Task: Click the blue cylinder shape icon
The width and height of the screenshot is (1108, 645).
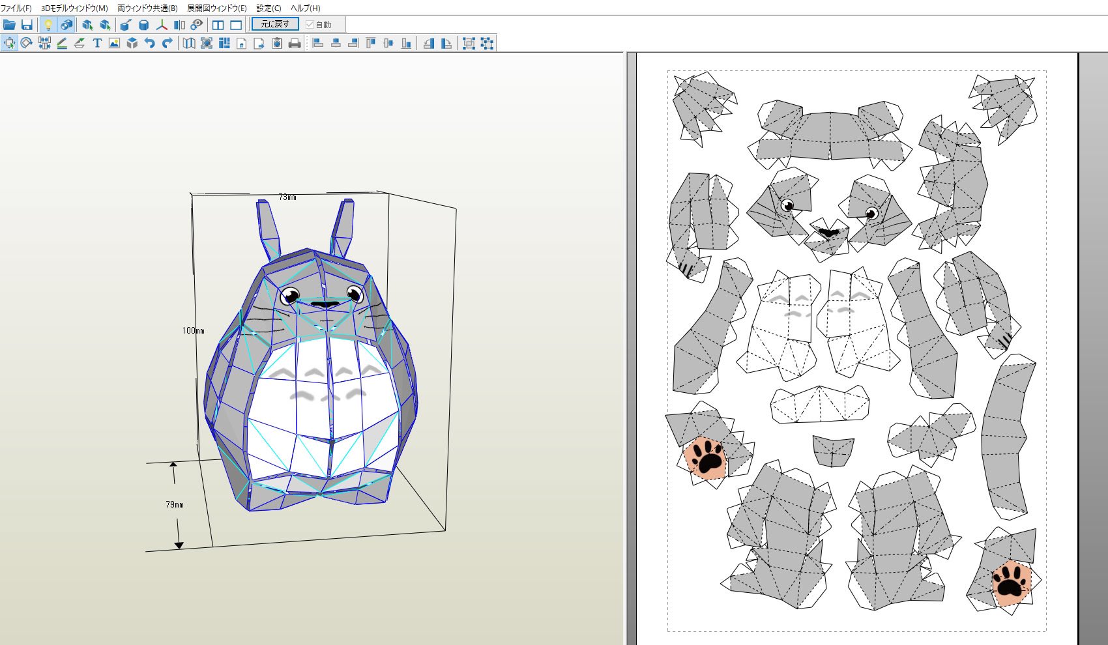Action: click(143, 25)
